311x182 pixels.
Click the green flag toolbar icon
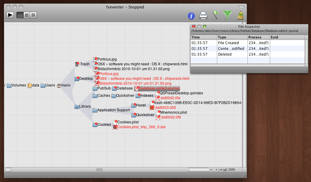coord(215,15)
